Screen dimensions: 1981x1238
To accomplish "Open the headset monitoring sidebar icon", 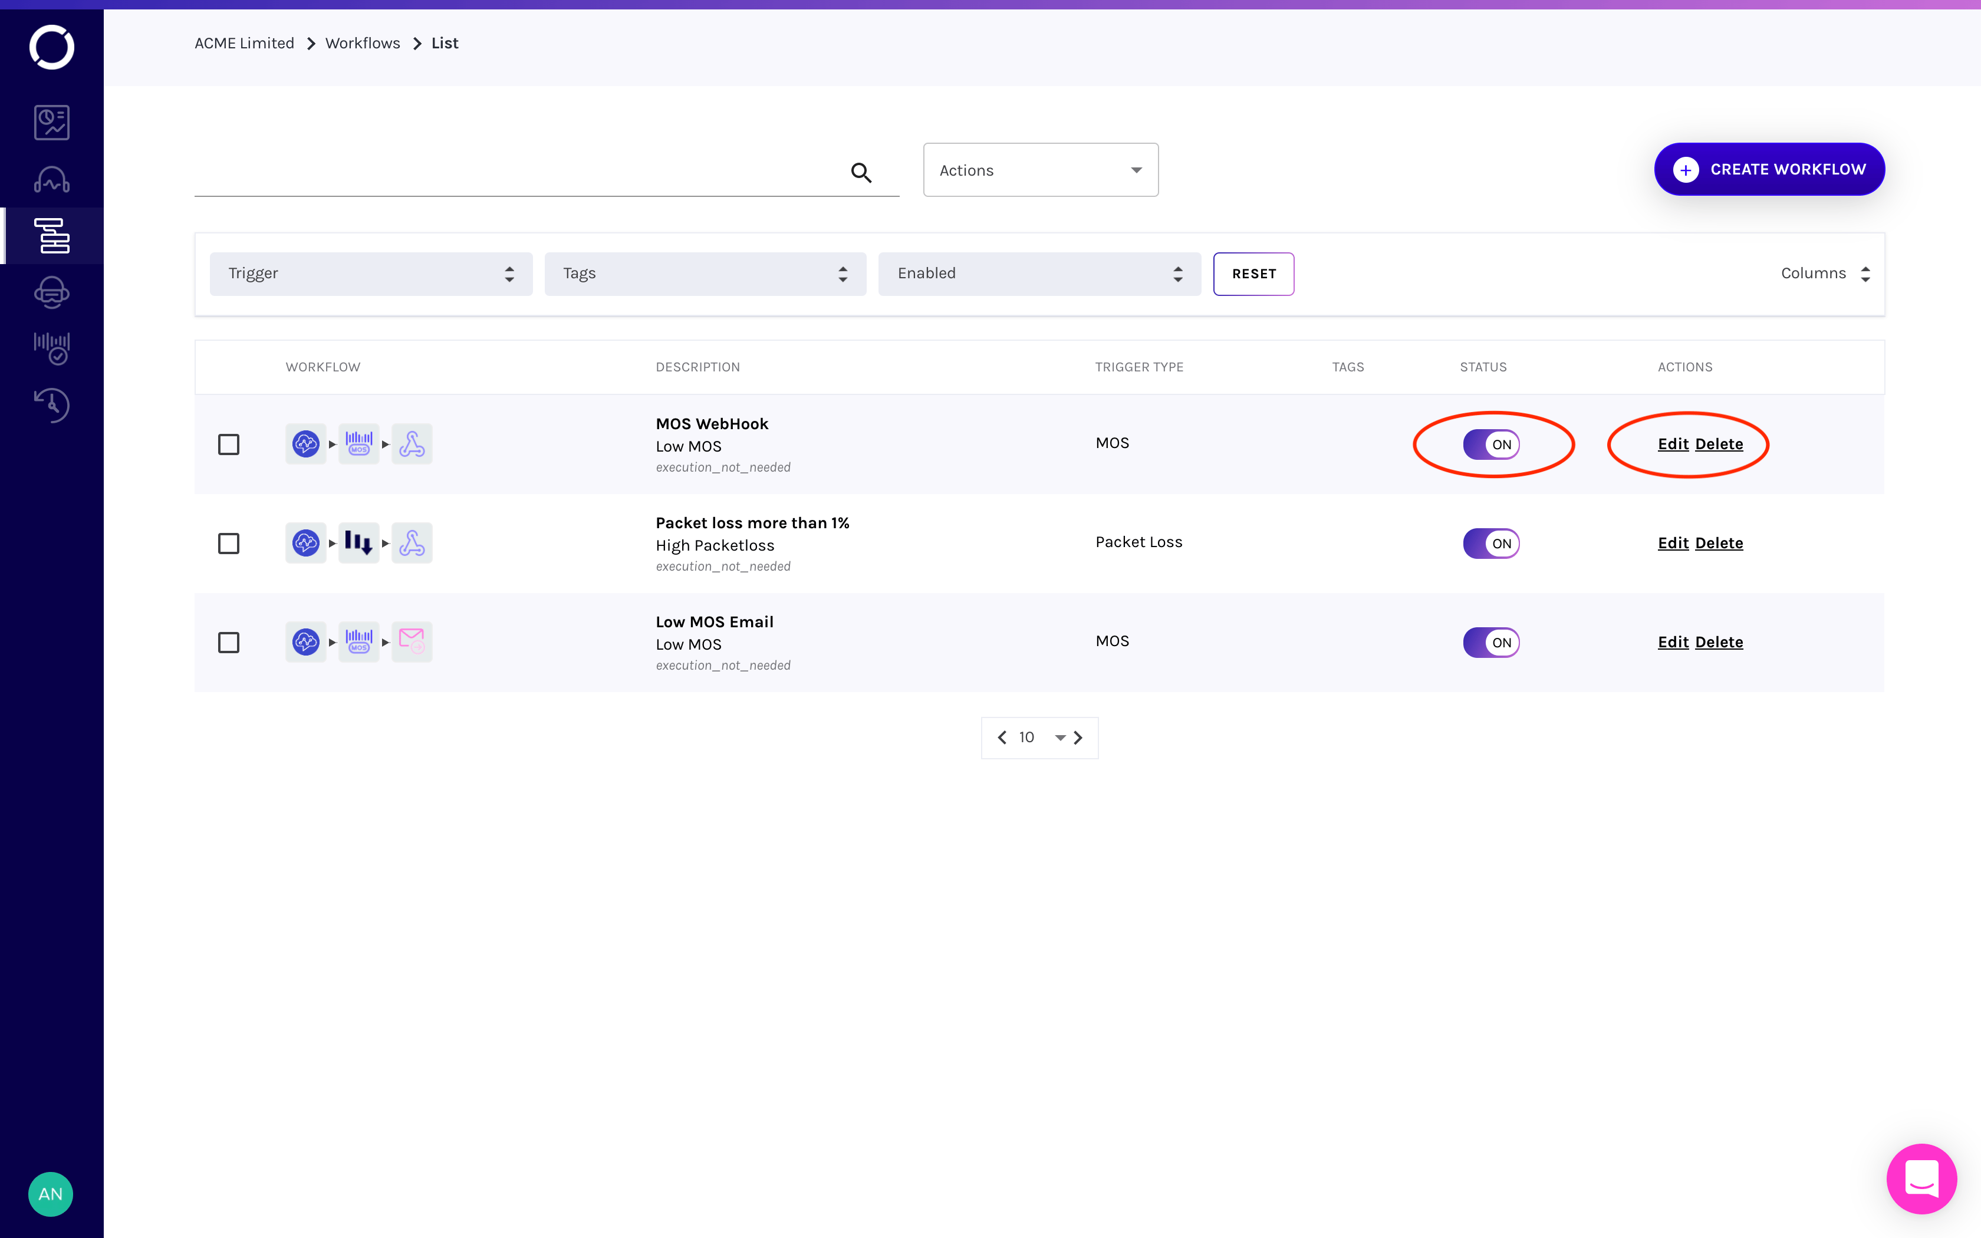I will tap(51, 179).
